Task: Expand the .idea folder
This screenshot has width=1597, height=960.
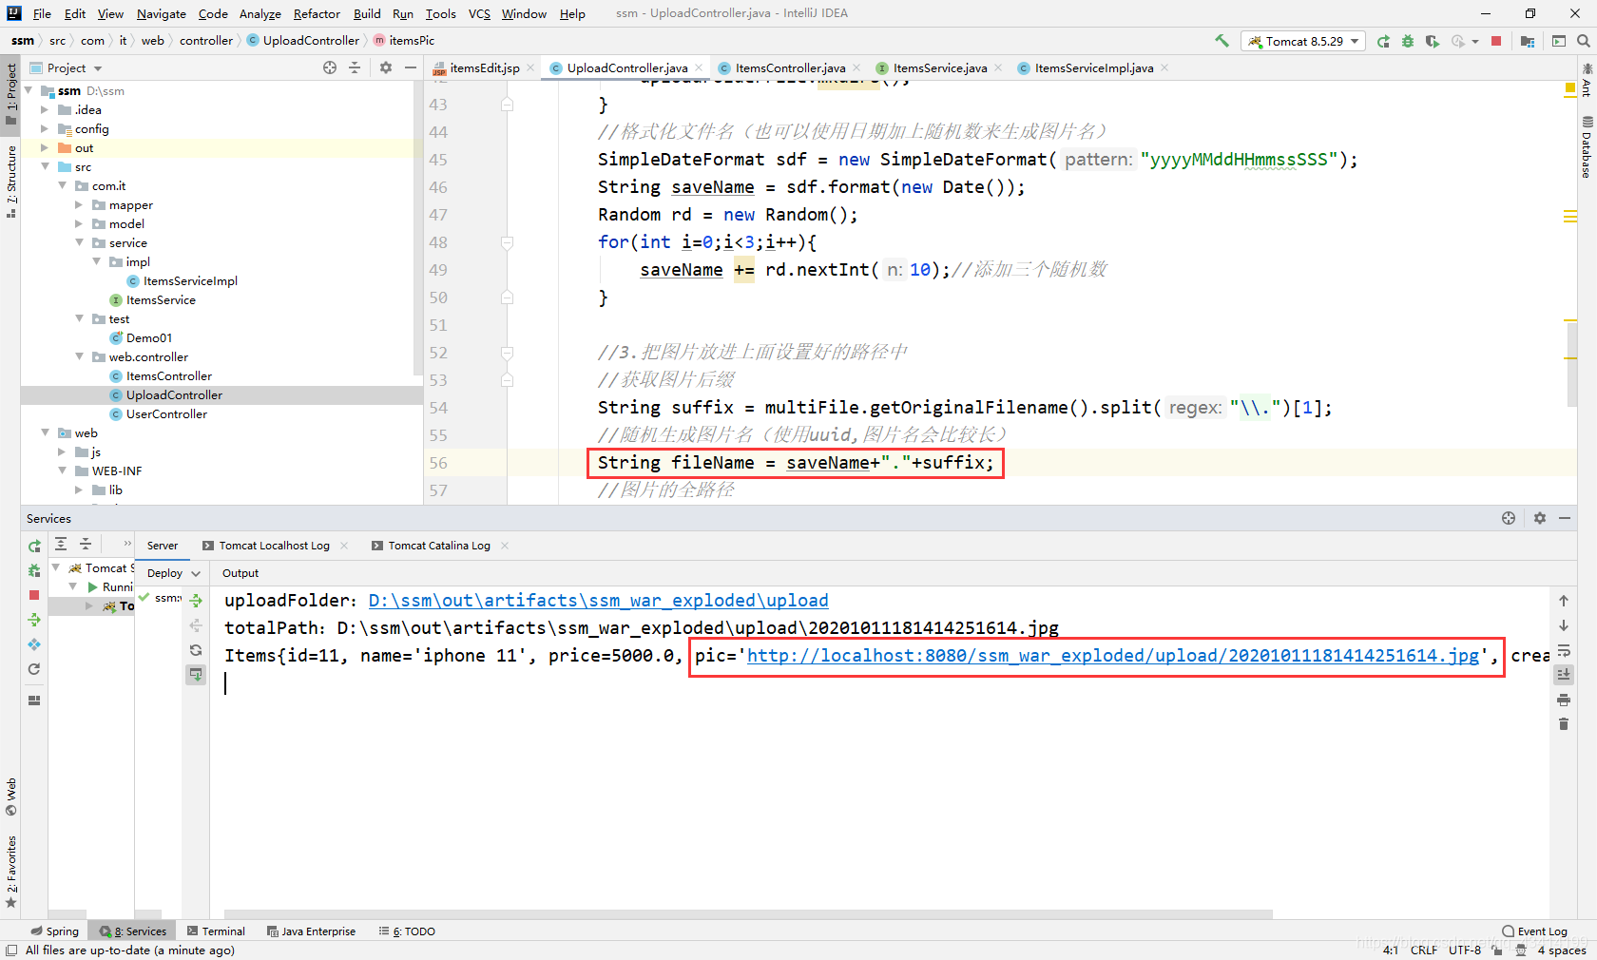Action: tap(45, 110)
